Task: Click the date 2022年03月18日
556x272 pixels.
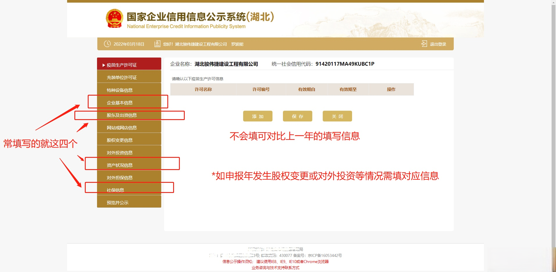Action: click(129, 44)
